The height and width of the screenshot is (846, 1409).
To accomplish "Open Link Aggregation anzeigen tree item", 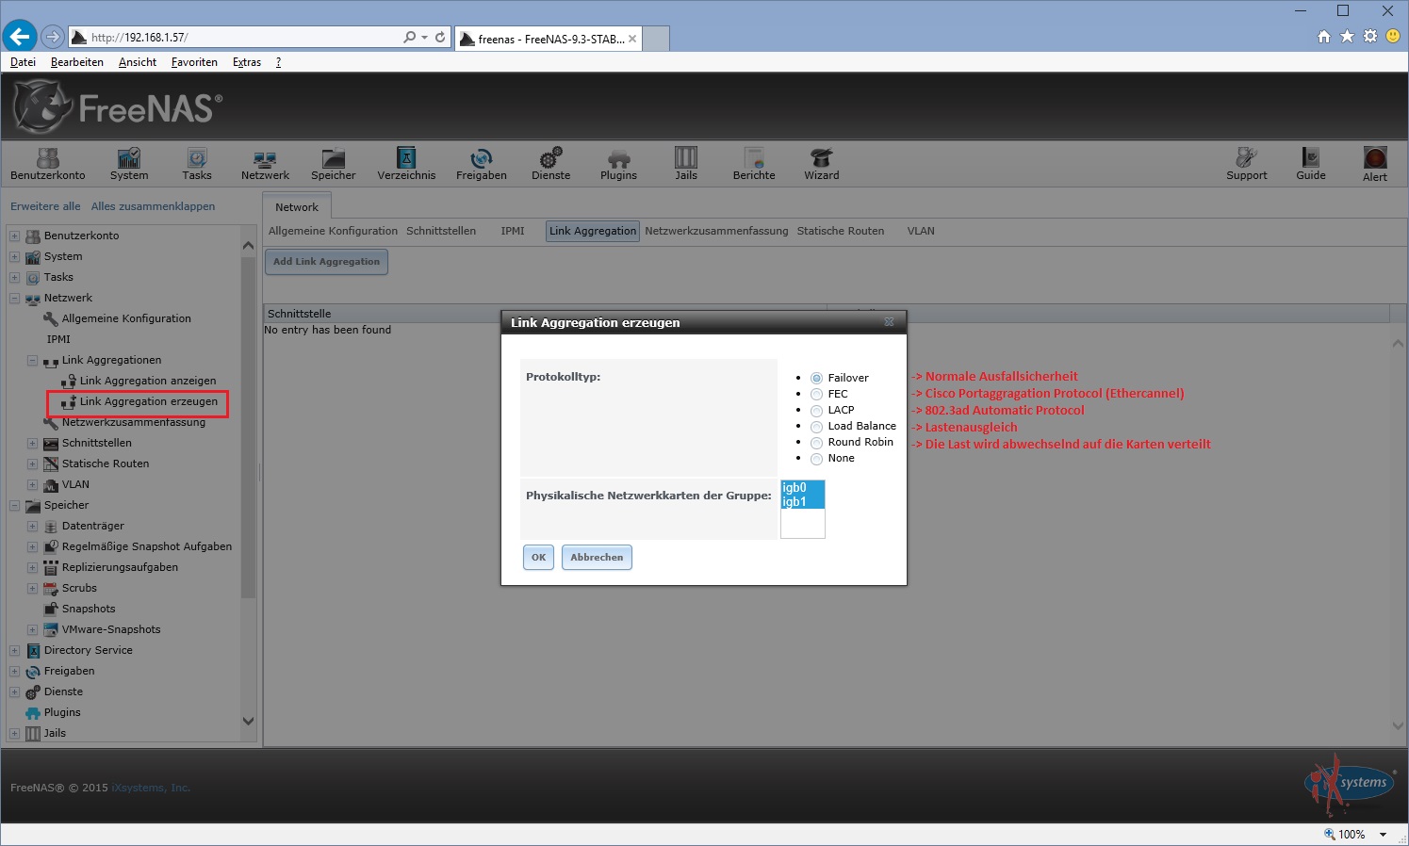I will (x=148, y=381).
